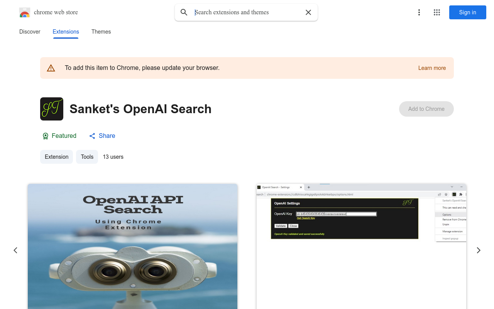Click the search magnifier icon
The image size is (494, 309).
[x=184, y=12]
